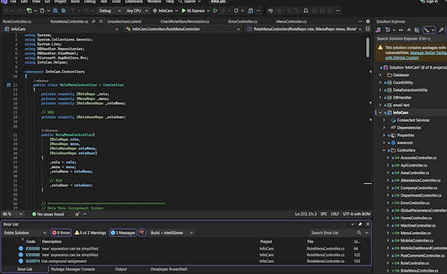Click the Save All toolbar icon
The image size is (447, 274).
[63, 10]
